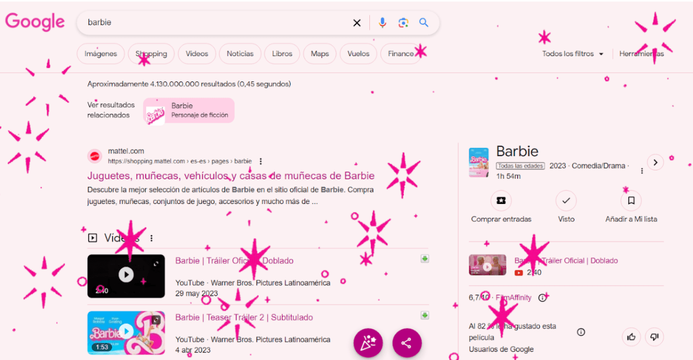693x360 pixels.
Task: Click next arrow in the Barbie panel
Action: [655, 162]
